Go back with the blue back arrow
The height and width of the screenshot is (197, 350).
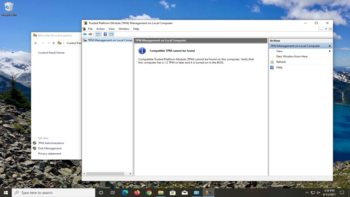tap(85, 34)
